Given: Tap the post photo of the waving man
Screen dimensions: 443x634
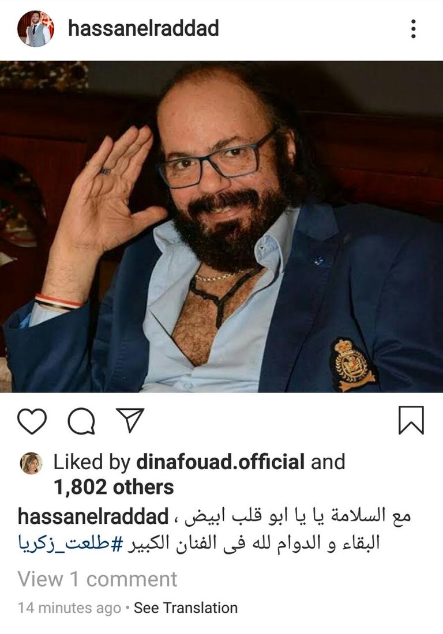Looking at the screenshot, I should point(221,227).
